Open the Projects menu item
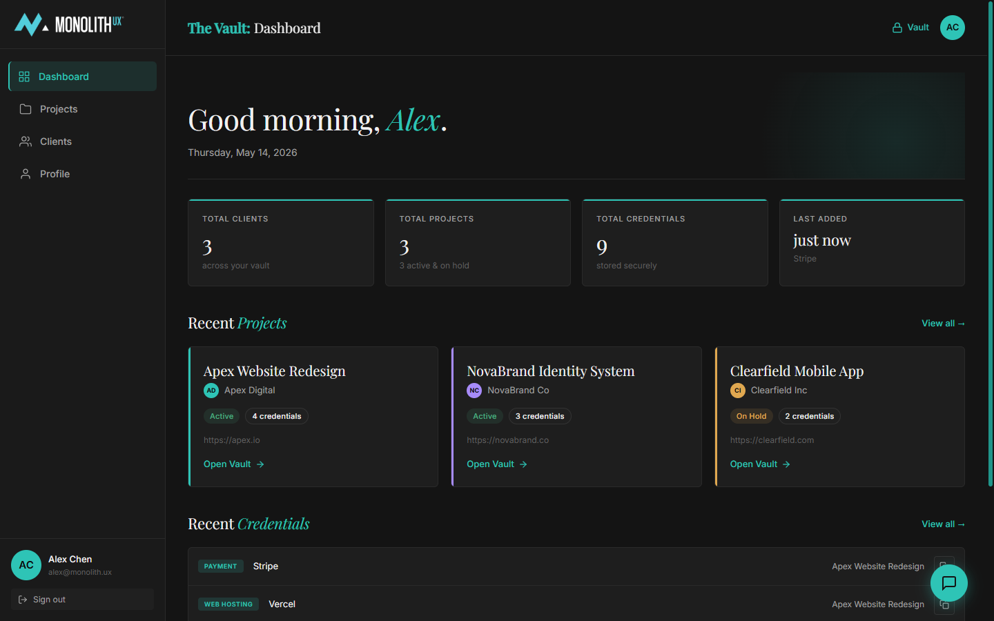 (82, 109)
